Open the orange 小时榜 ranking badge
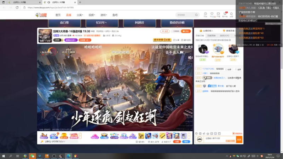Viewport: 283px width, 159px height. coord(85,40)
